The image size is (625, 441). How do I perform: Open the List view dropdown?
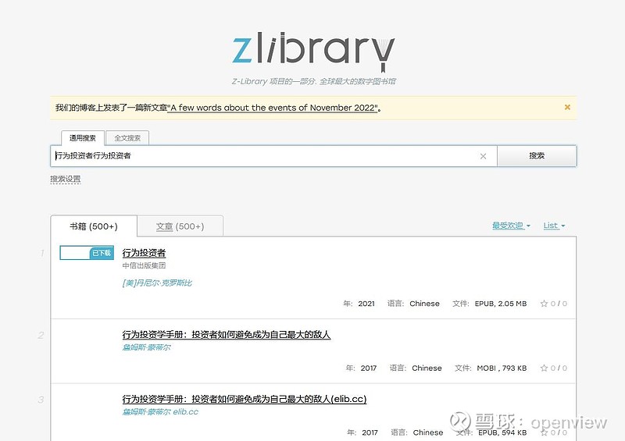point(554,226)
